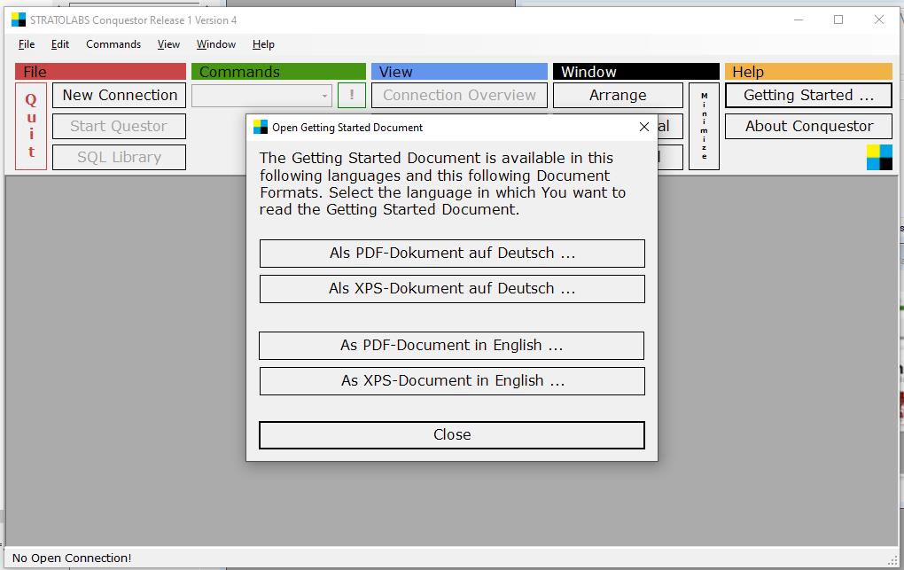Screen dimensions: 904x570
Task: Click the Close button in dialog
Action: [452, 435]
